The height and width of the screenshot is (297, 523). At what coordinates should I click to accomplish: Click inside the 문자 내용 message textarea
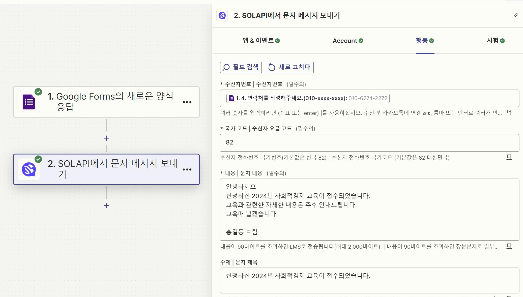(369, 209)
